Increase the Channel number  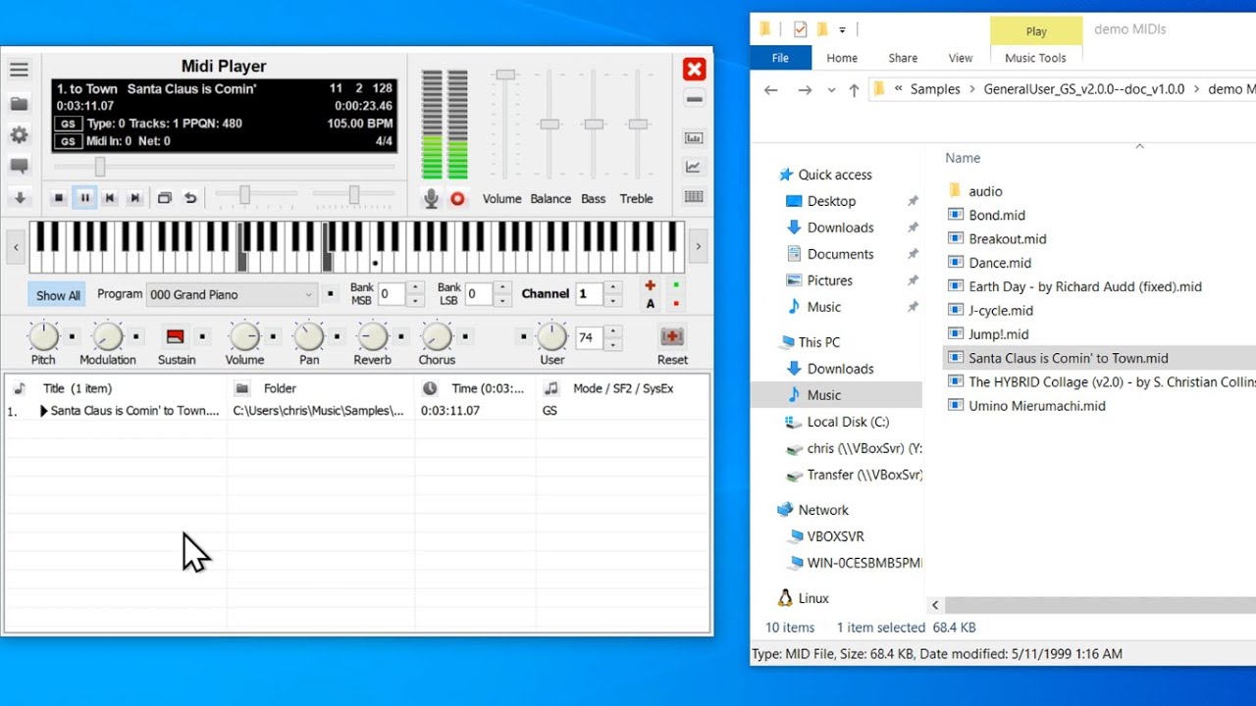pos(613,287)
